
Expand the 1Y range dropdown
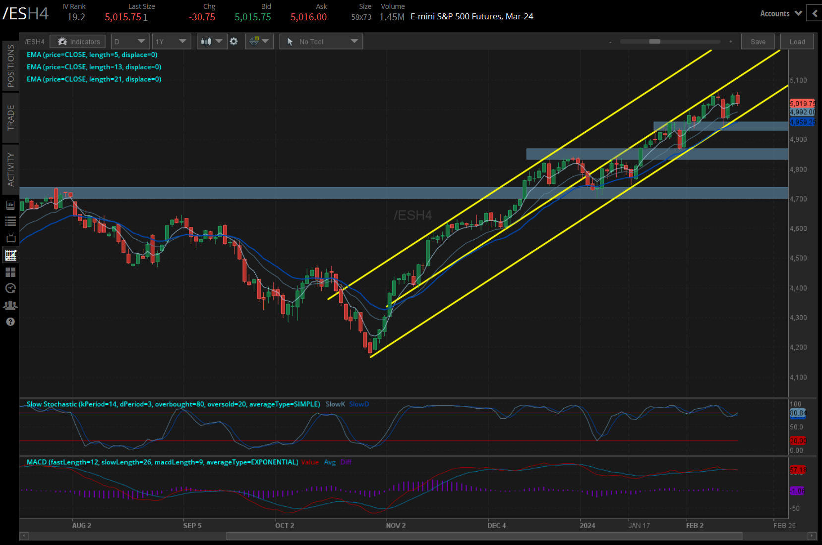pos(171,42)
